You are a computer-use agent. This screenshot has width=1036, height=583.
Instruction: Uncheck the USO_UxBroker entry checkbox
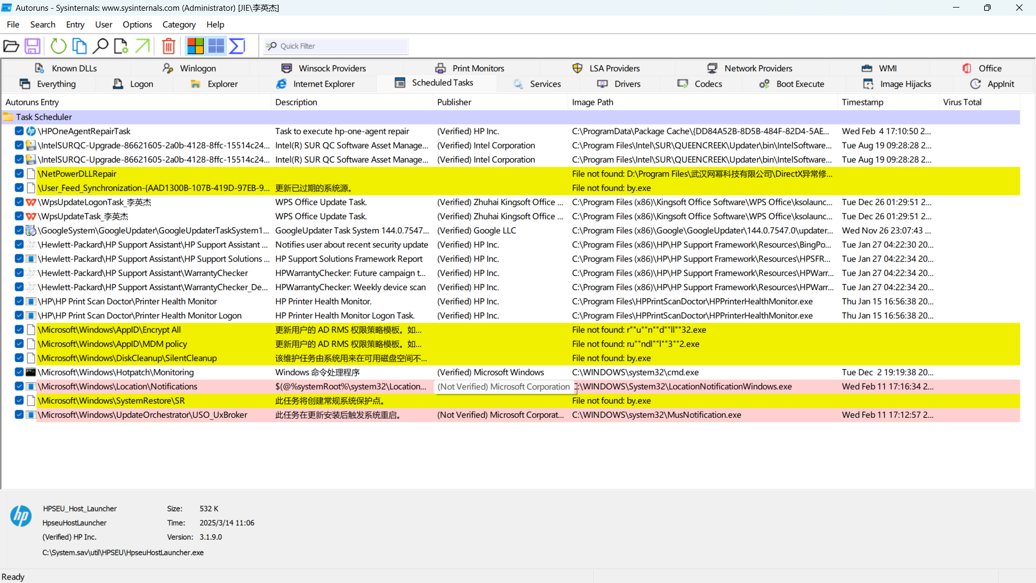(x=19, y=415)
